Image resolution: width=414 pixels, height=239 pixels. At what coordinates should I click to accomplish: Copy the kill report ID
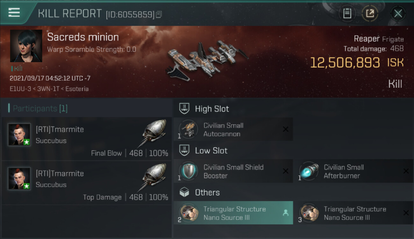pyautogui.click(x=159, y=14)
